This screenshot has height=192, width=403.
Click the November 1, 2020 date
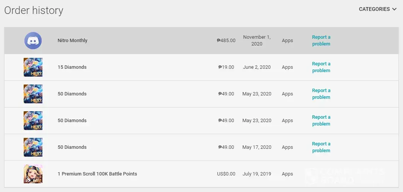point(257,41)
